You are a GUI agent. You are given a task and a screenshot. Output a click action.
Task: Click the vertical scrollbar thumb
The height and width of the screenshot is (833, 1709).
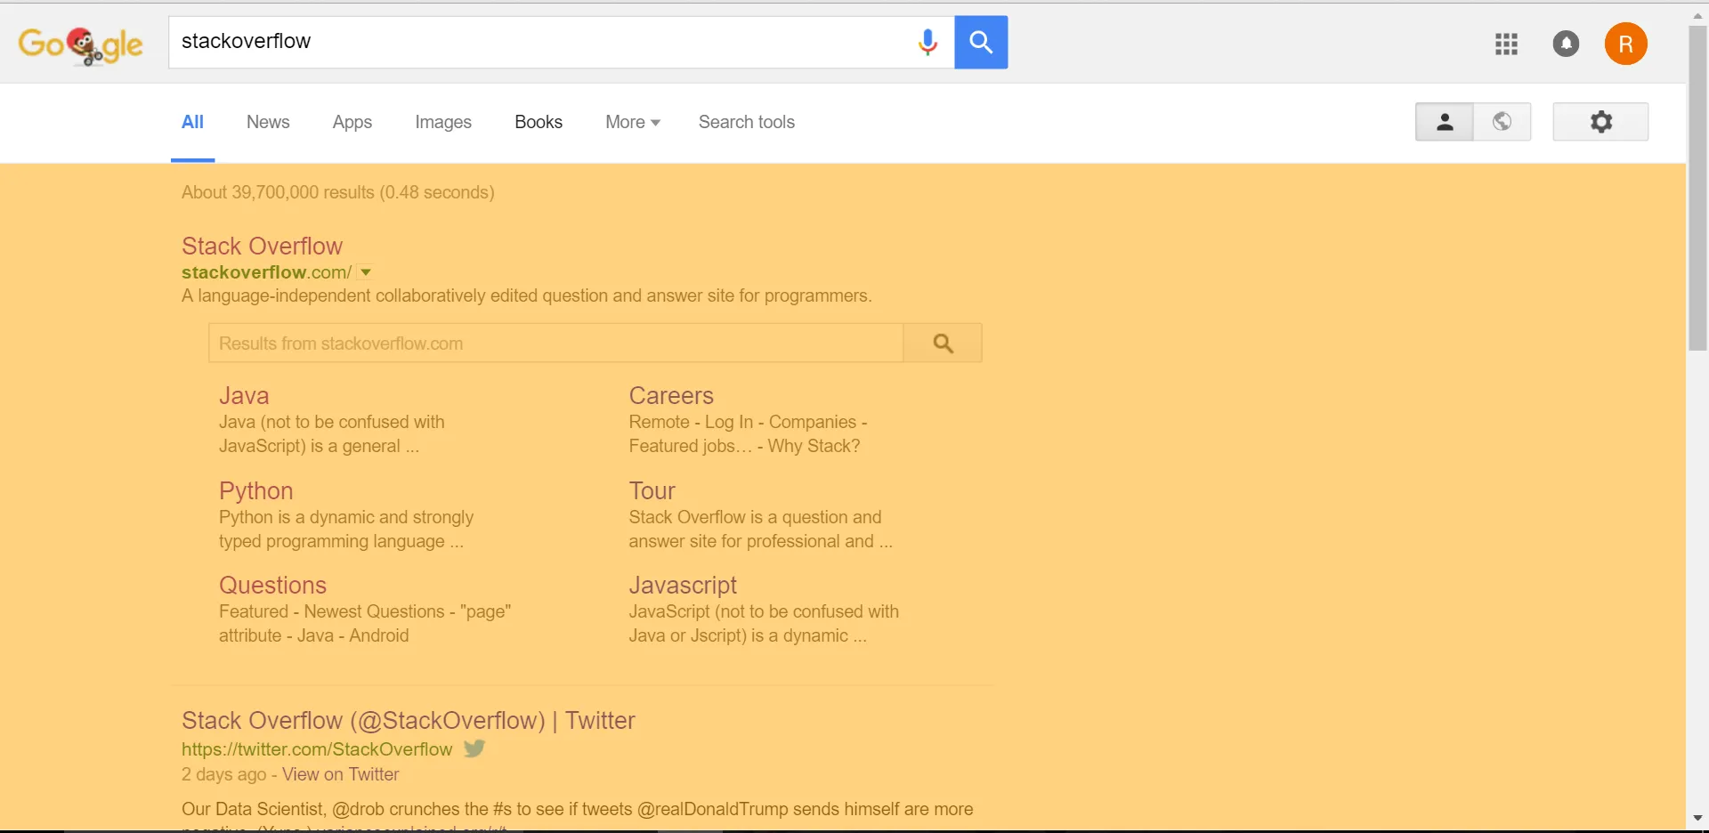[1697, 189]
